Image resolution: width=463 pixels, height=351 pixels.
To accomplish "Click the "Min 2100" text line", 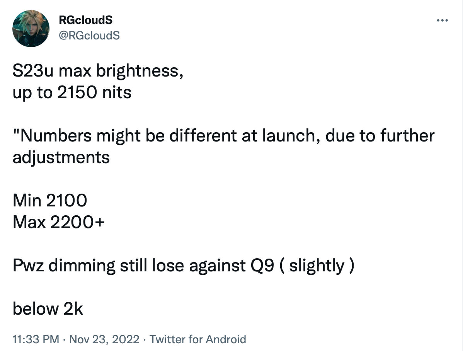I will (50, 201).
